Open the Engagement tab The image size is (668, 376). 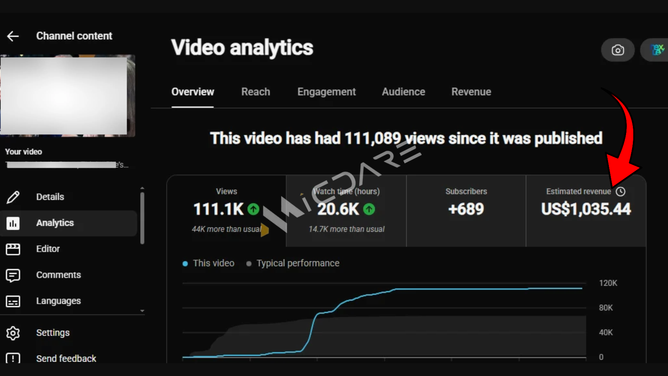pyautogui.click(x=326, y=92)
